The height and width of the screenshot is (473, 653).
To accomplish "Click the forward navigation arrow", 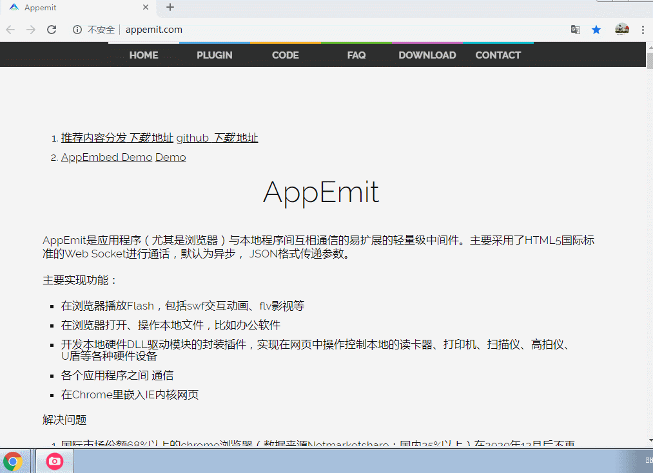I will click(x=30, y=30).
